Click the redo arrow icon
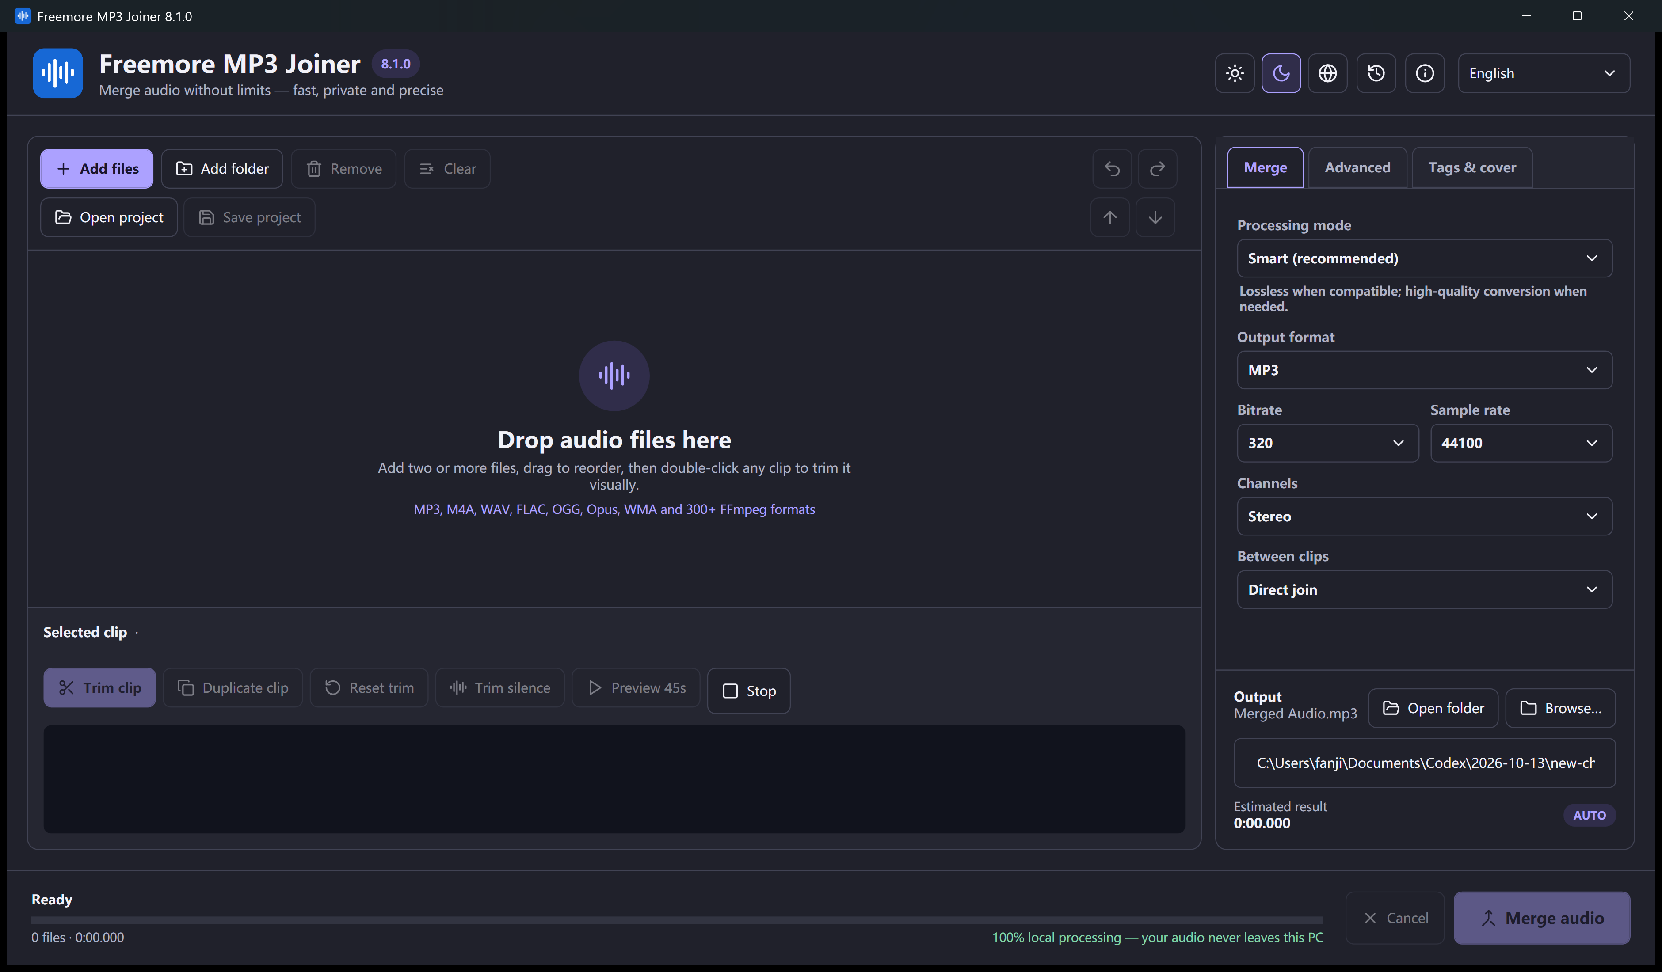This screenshot has width=1662, height=972. tap(1157, 169)
